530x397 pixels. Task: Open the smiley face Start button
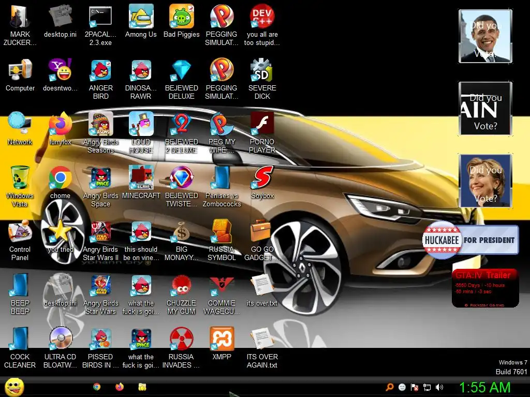click(x=14, y=387)
